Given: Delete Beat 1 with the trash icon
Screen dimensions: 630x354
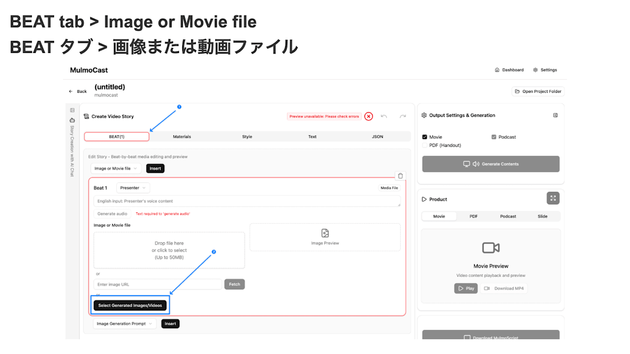Looking at the screenshot, I should [401, 176].
